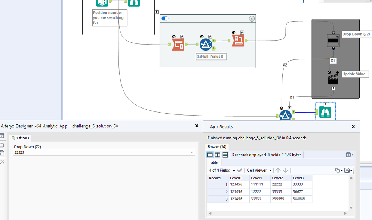Select cell 235555 in the results table
This screenshot has width=372, height=220.
point(281,199)
